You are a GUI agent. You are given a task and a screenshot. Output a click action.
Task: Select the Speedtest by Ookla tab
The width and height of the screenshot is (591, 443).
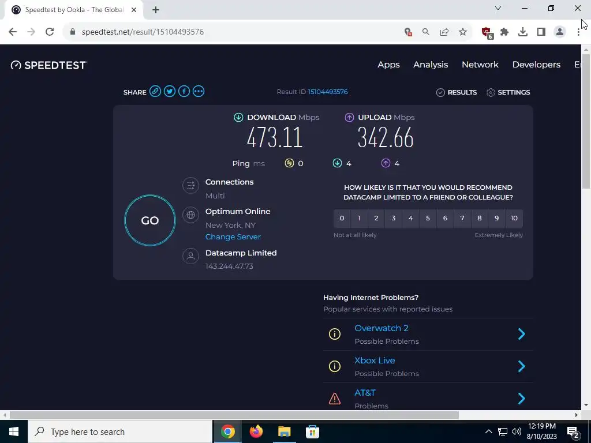74,10
